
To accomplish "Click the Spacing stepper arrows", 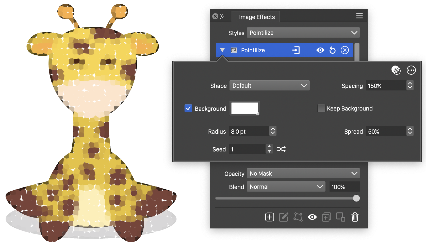I will 410,86.
